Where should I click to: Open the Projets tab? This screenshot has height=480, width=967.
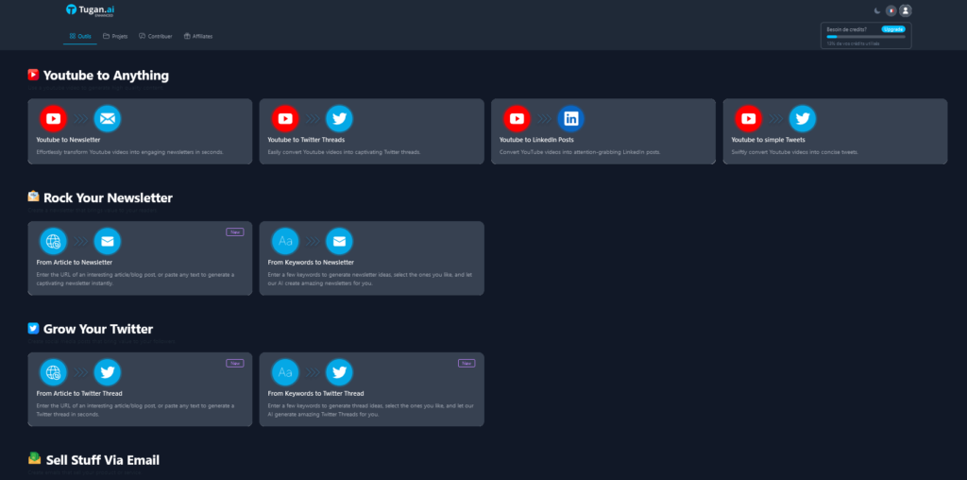click(x=115, y=36)
